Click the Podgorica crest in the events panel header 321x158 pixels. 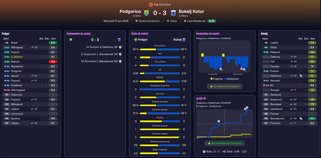(71, 40)
